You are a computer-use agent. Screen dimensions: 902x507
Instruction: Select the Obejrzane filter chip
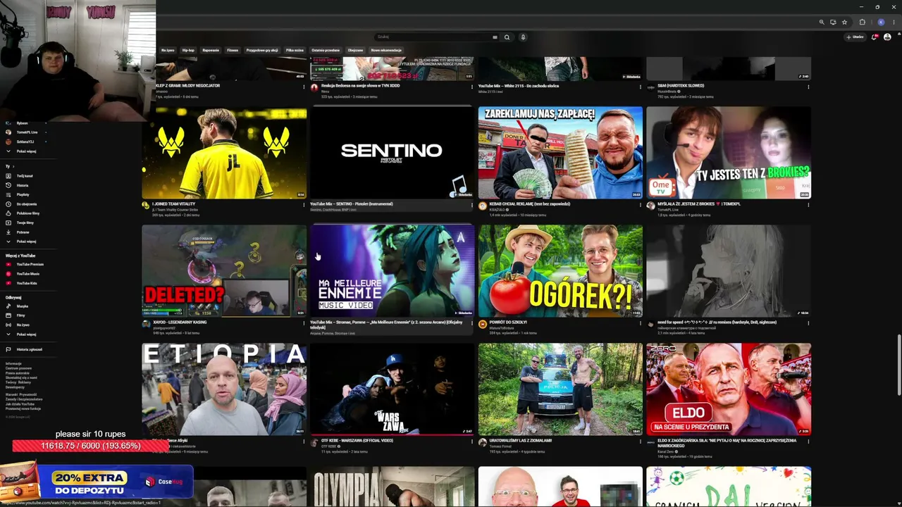[x=355, y=51]
